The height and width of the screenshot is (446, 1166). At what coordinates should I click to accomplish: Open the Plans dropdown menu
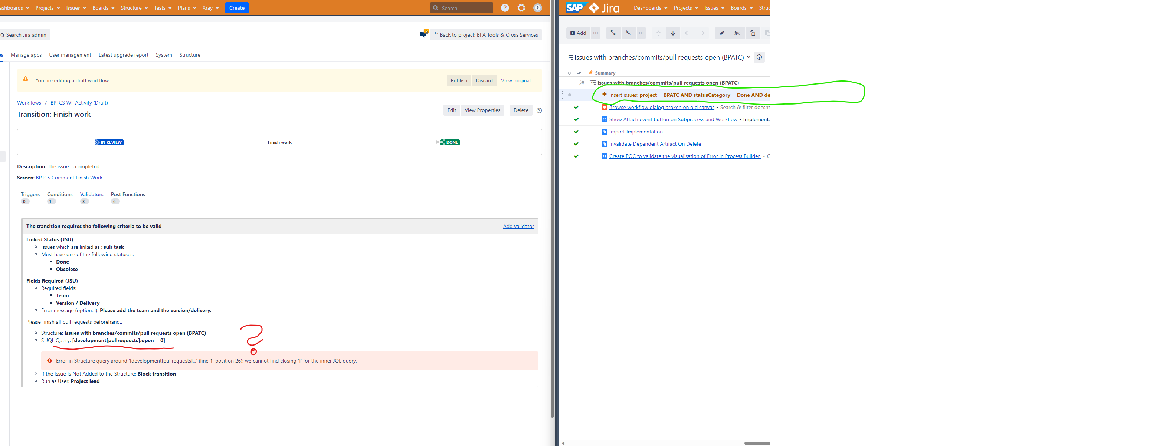(187, 8)
